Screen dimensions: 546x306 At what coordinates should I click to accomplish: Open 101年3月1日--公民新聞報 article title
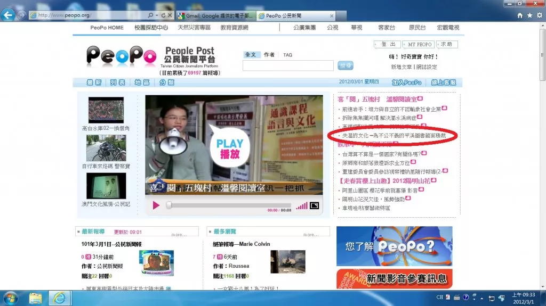[x=111, y=244]
